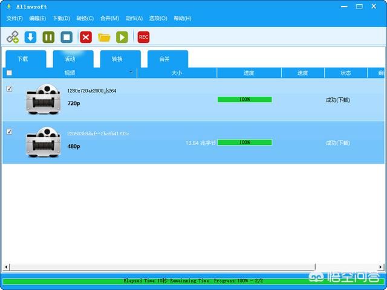Open the 选项(O) menu
Image resolution: width=387 pixels, height=290 pixels.
pos(158,19)
